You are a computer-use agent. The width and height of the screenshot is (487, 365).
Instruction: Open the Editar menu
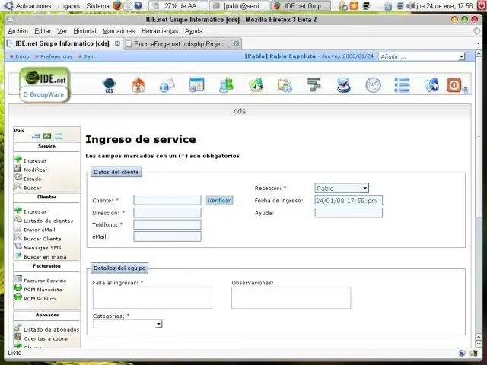click(43, 31)
